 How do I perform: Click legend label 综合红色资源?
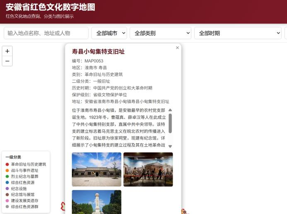tap(23, 183)
